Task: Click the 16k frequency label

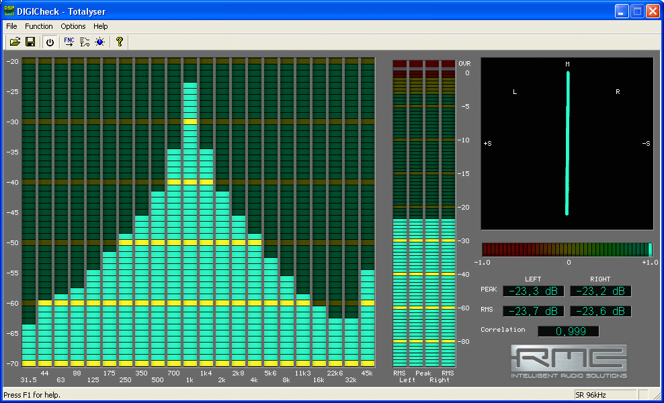Action: pyautogui.click(x=319, y=380)
